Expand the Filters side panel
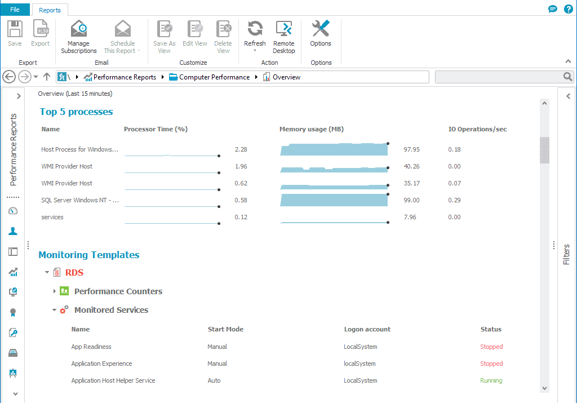Image resolution: width=577 pixels, height=403 pixels. point(568,96)
